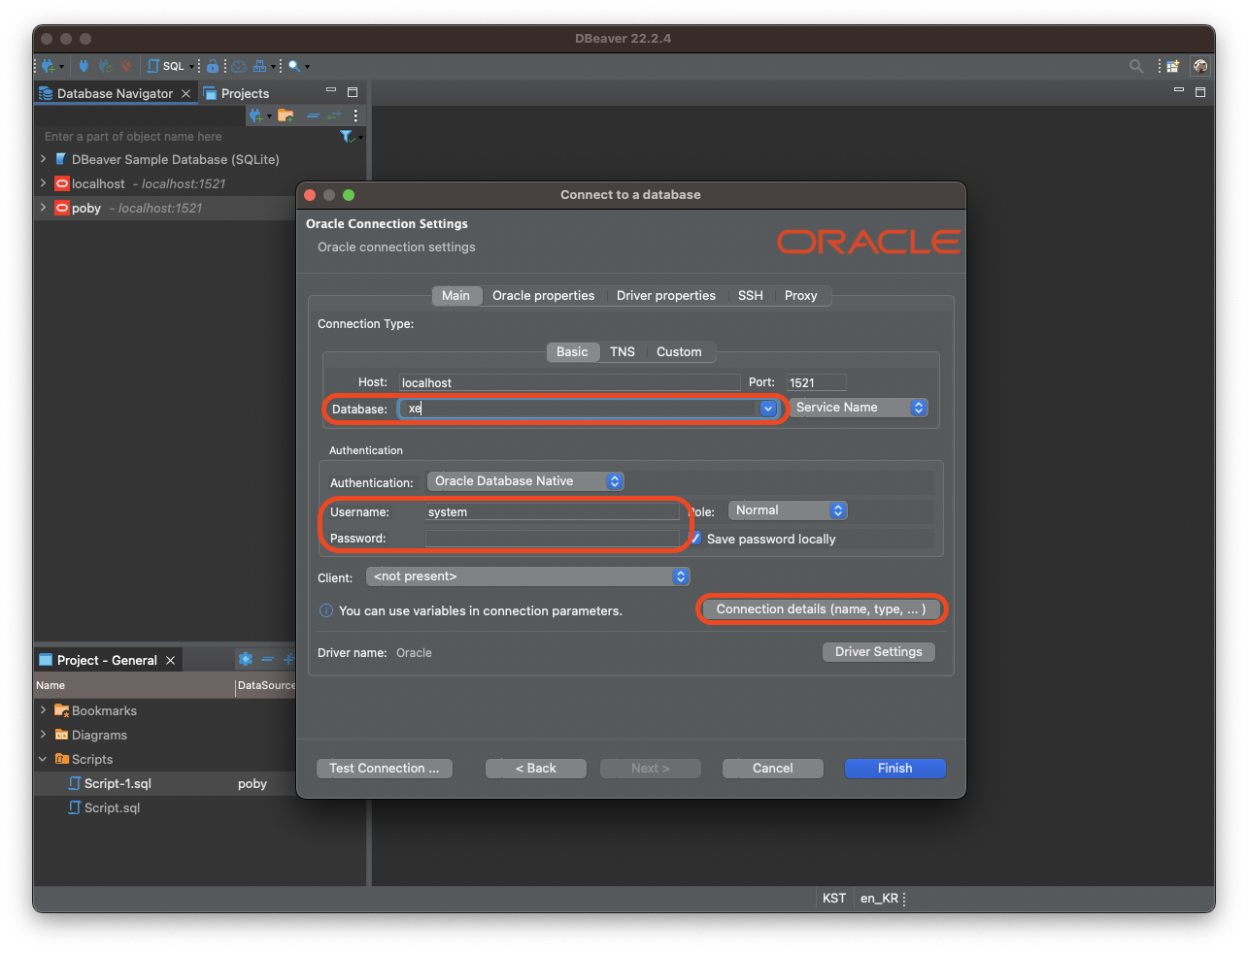Open the Service Name type dropdown
The height and width of the screenshot is (953, 1248).
858,408
